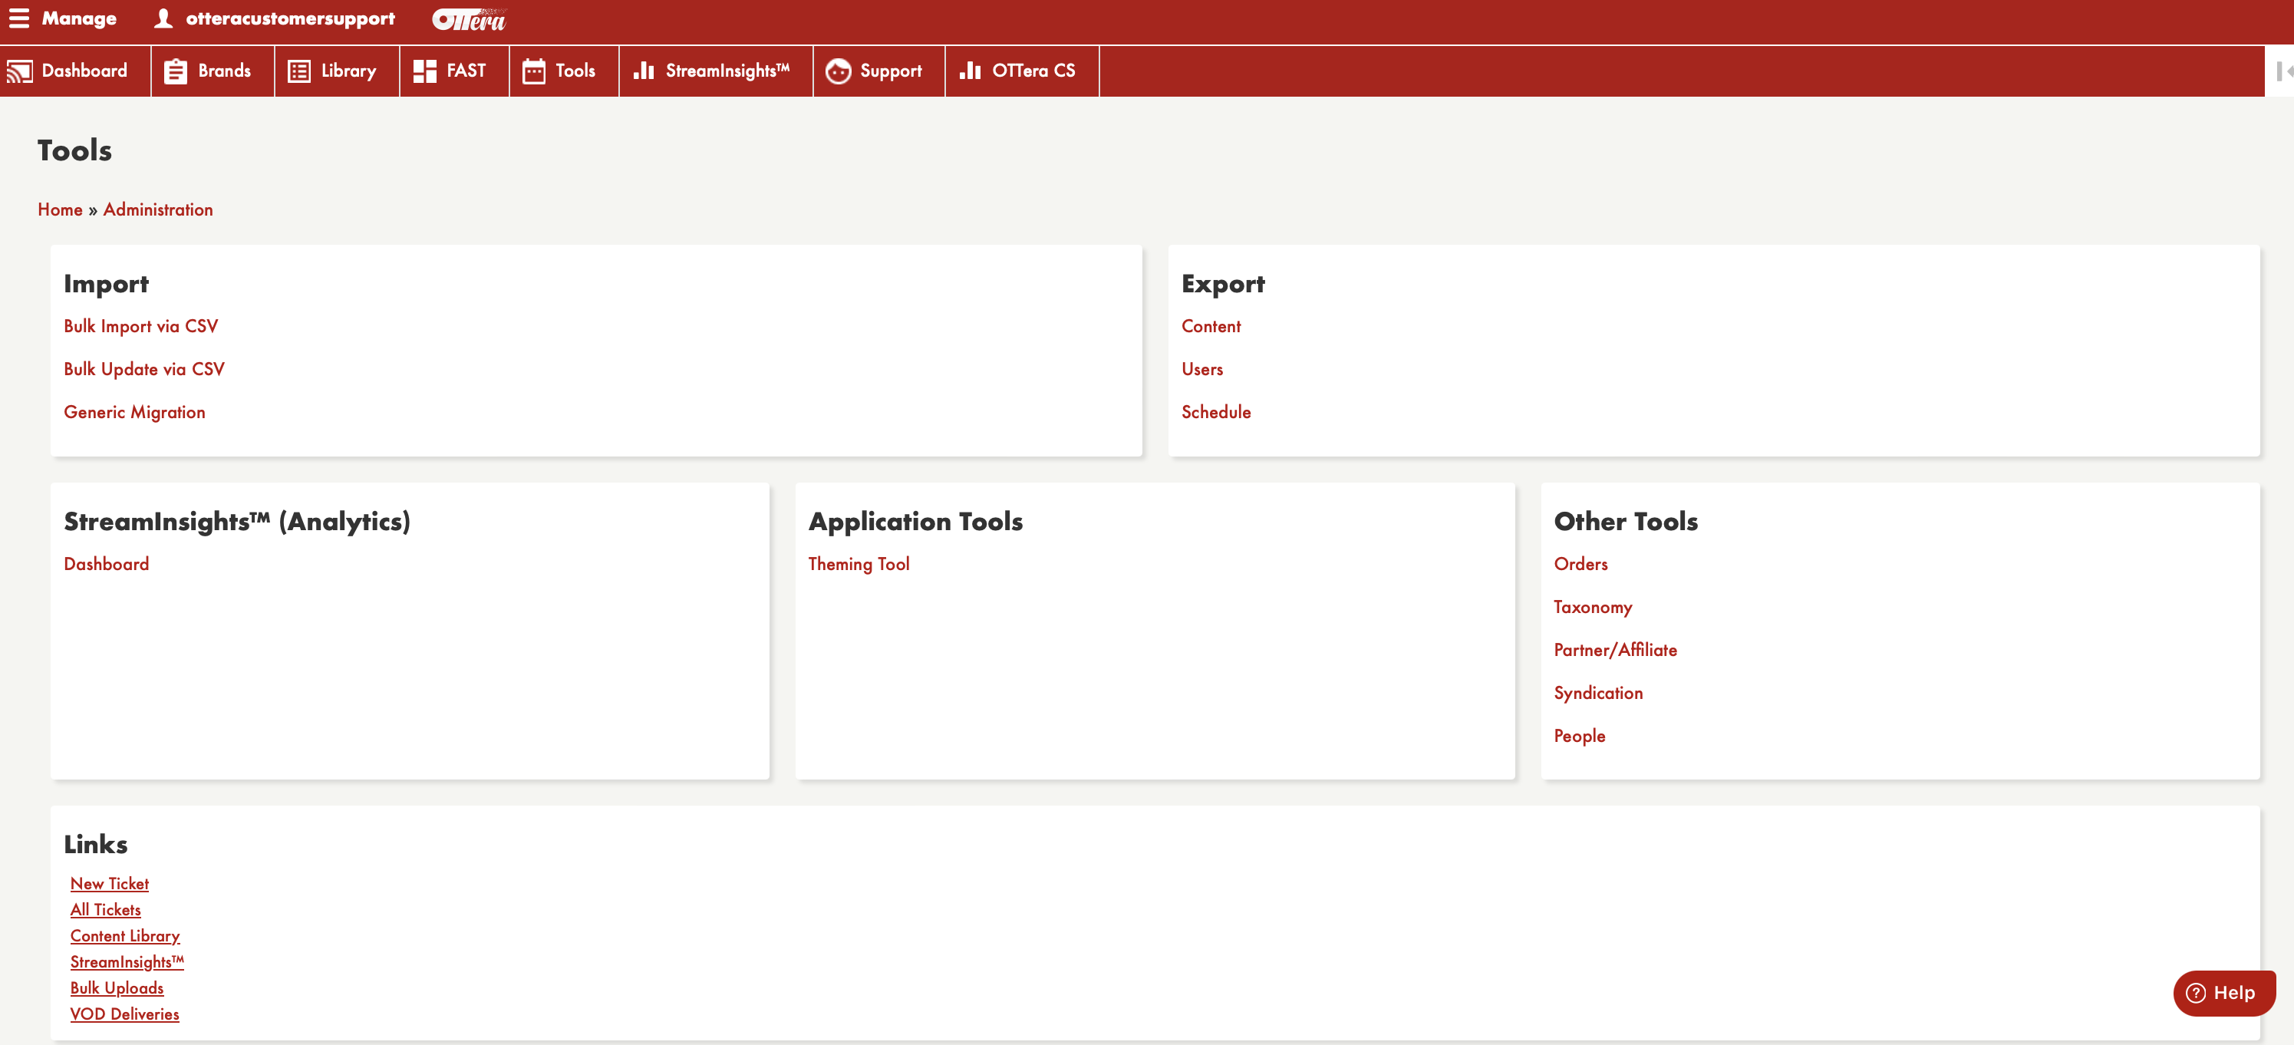This screenshot has width=2294, height=1045.
Task: Go to the Theming Tool link
Action: click(859, 564)
